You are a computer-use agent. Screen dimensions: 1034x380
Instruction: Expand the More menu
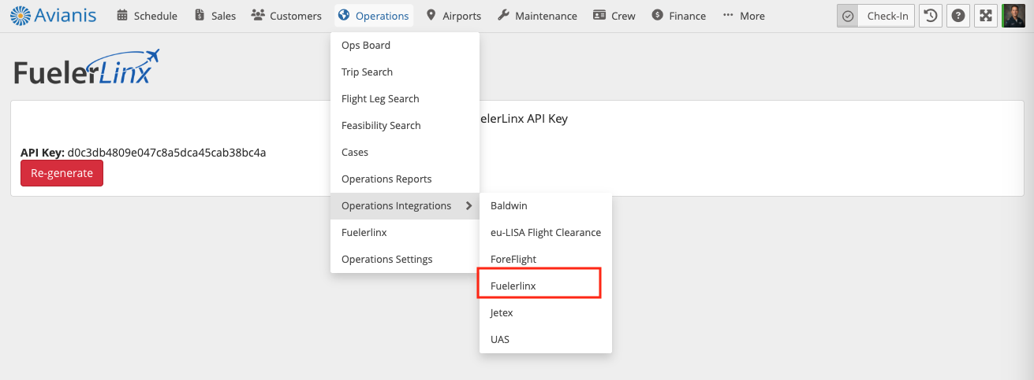743,16
